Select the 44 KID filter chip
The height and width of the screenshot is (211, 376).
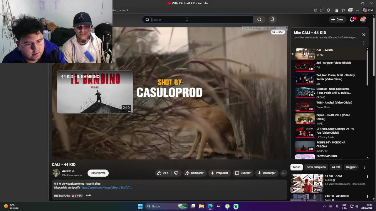tap(336, 167)
